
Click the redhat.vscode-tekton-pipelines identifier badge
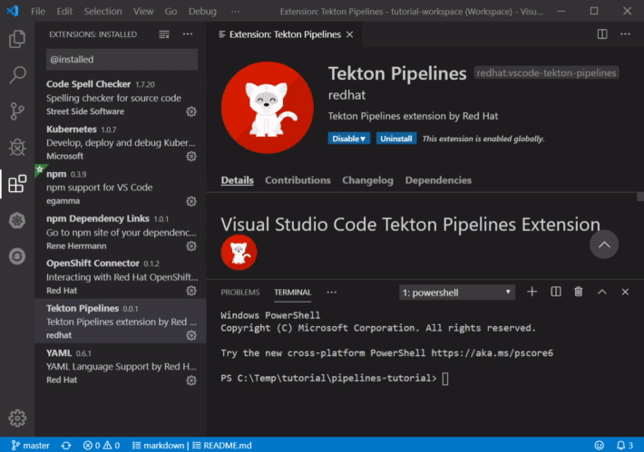click(x=546, y=72)
